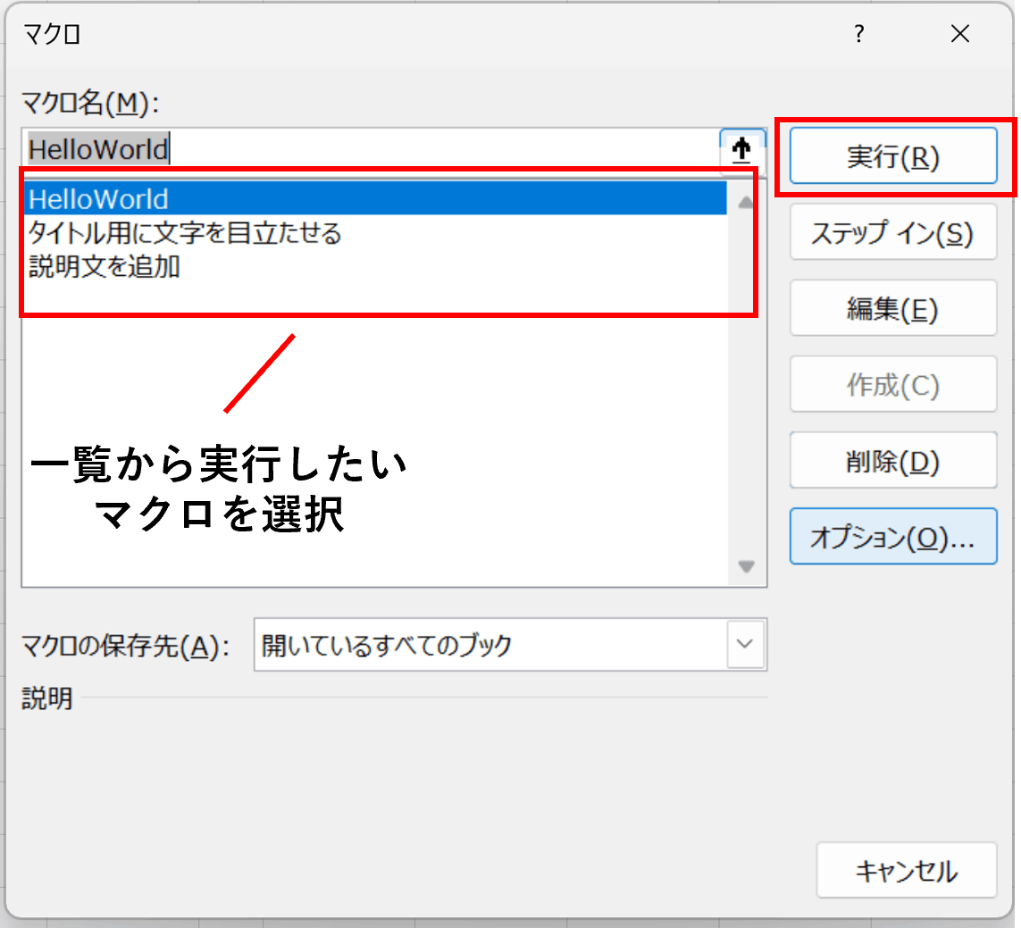1021x928 pixels.
Task: Select the タイトル用に文字を目立たせる macro
Action: 268,234
